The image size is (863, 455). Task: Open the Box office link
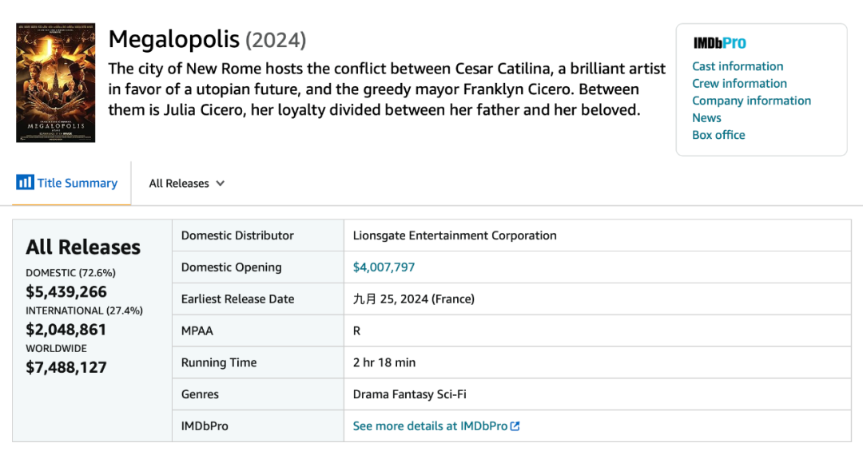tap(718, 135)
